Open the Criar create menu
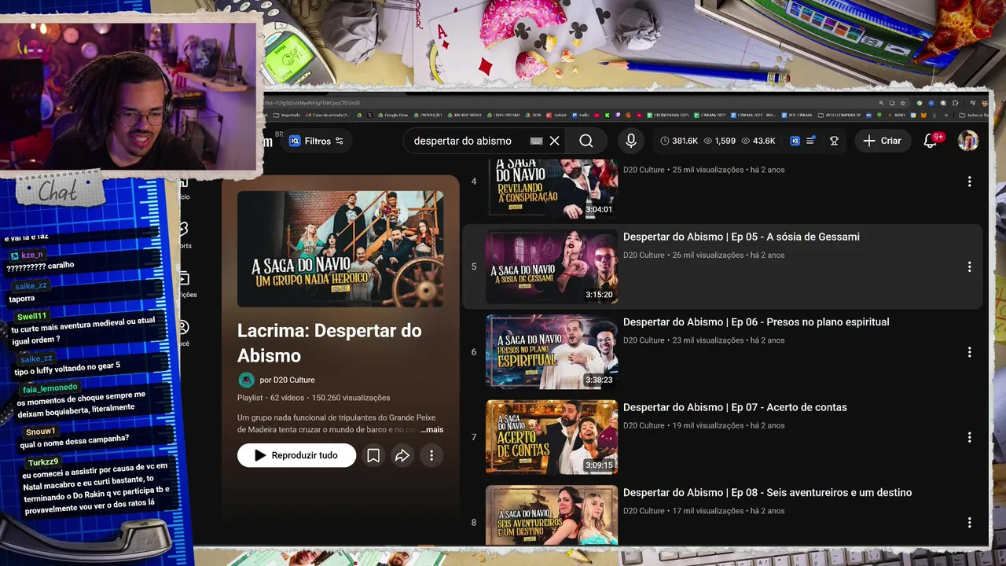This screenshot has height=566, width=1006. [882, 141]
